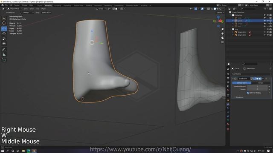The height and width of the screenshot is (153, 273).
Task: Open the Render menu
Action: [x=17, y=5]
